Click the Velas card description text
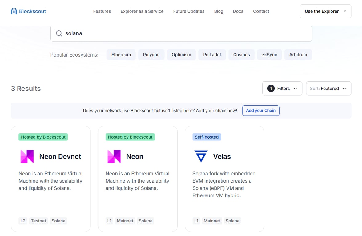 [224, 184]
